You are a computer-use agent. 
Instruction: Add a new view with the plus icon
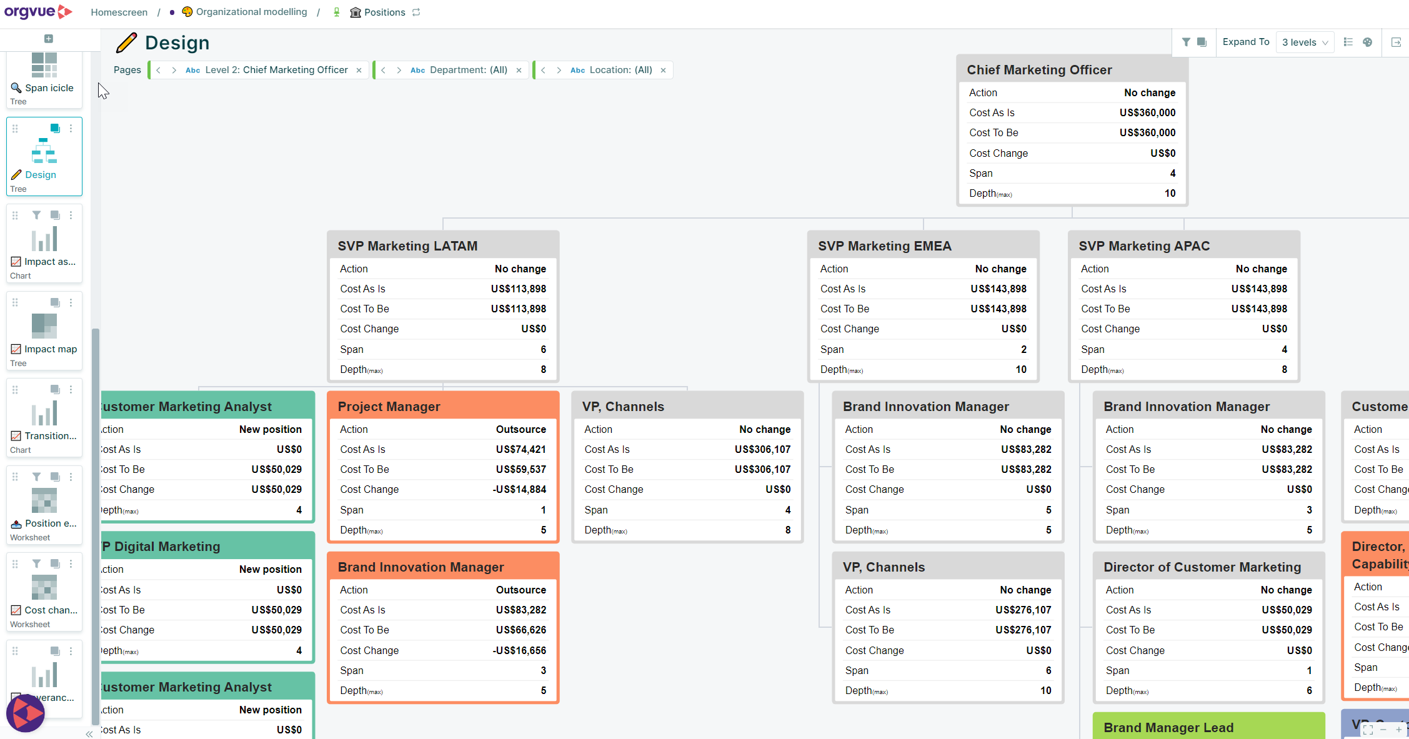tap(49, 39)
